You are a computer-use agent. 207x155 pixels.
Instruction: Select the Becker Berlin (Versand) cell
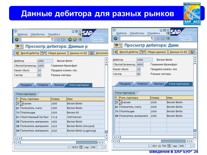86,126
